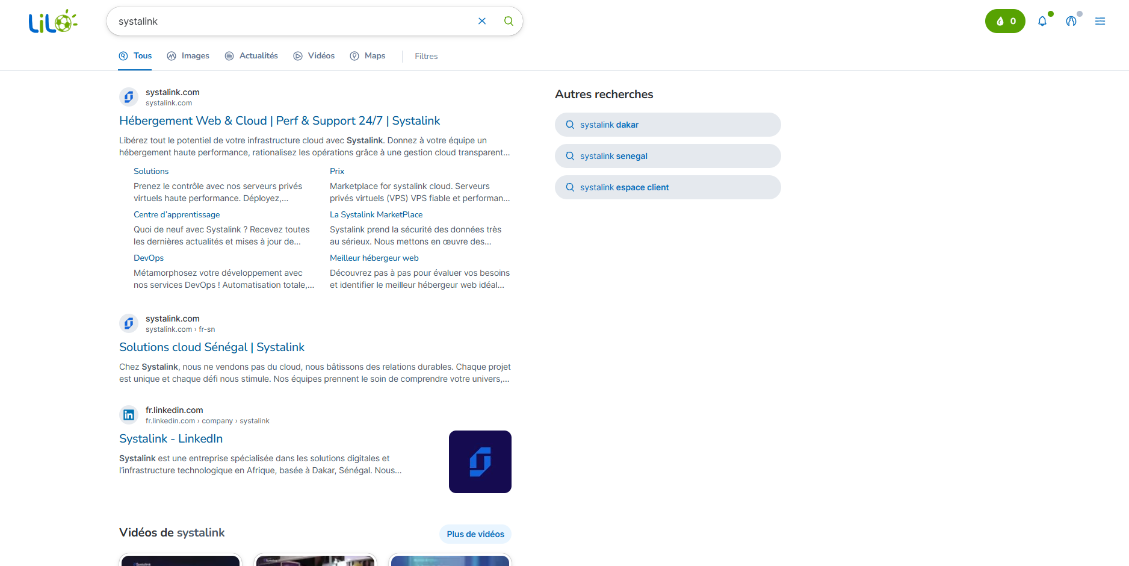This screenshot has height=566, width=1129.
Task: Open Meilleur hébergeur web sitelink
Action: point(374,258)
